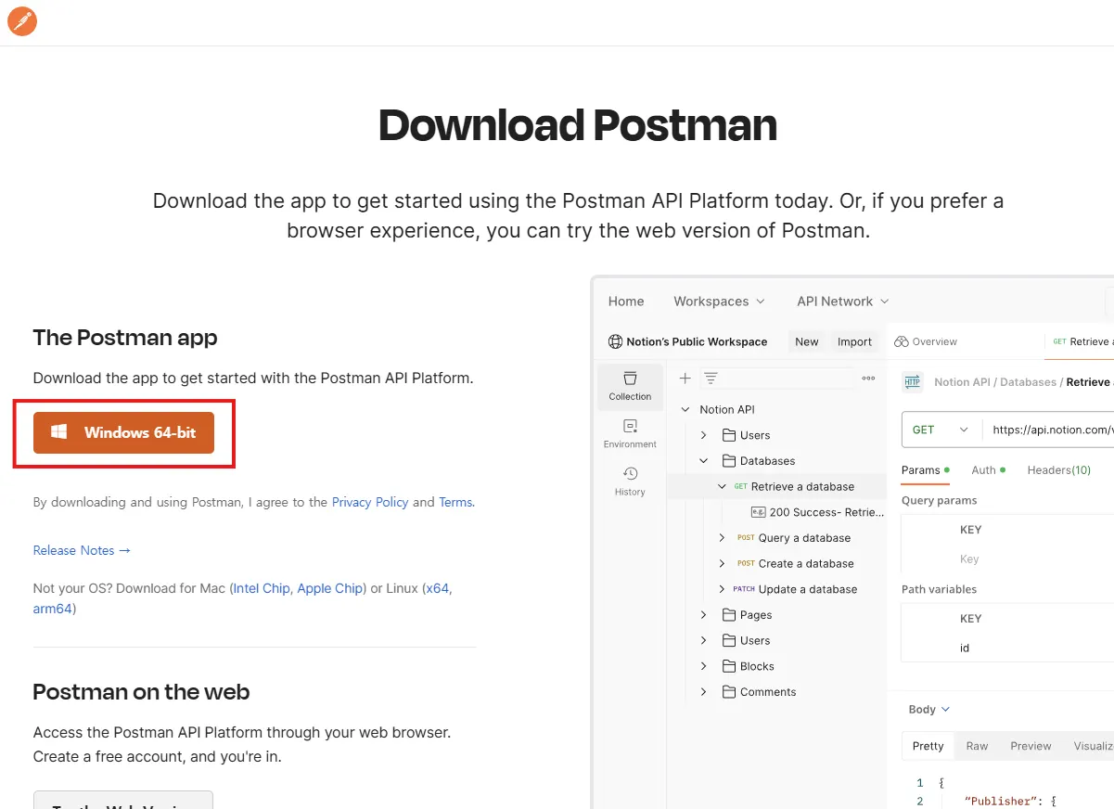Download for Mac Intel Chip
1114x809 pixels.
click(262, 588)
